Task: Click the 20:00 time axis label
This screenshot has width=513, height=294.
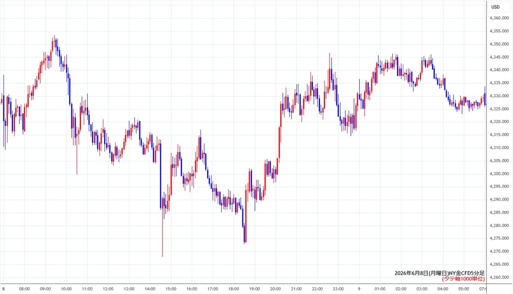Action: (275, 289)
